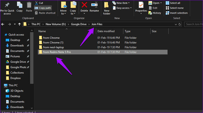
Task: Click the Cut scissors icon
Action: 37,3
